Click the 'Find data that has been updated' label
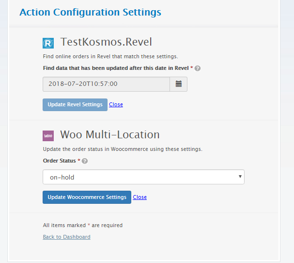Viewport: 294px width, 263px height. point(116,68)
